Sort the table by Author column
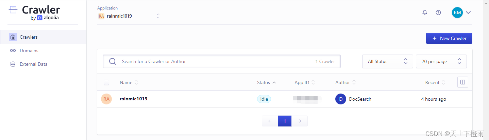Screen dimensions: 489x140 (345, 82)
